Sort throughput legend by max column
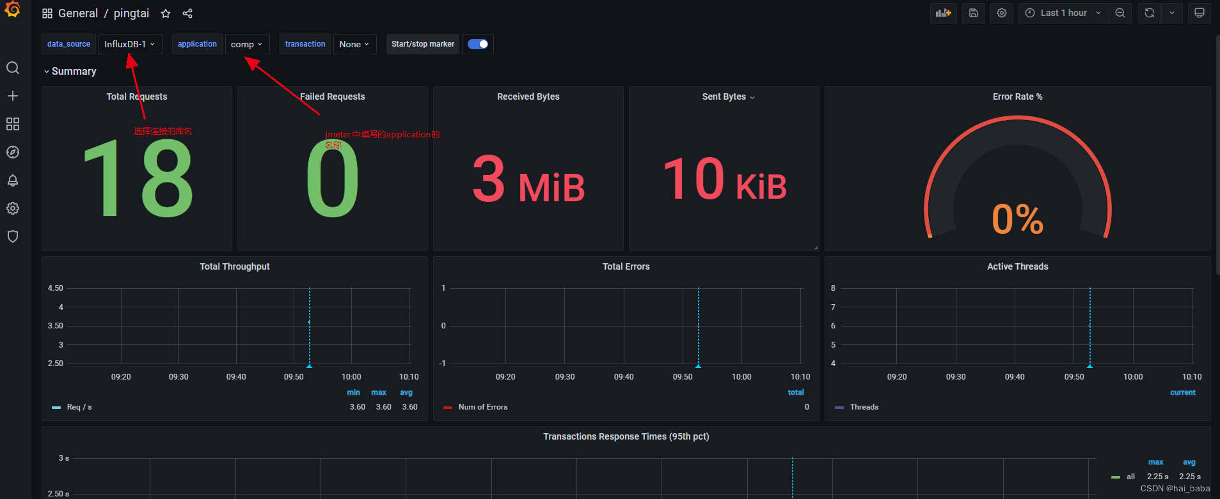The image size is (1220, 499). click(379, 392)
